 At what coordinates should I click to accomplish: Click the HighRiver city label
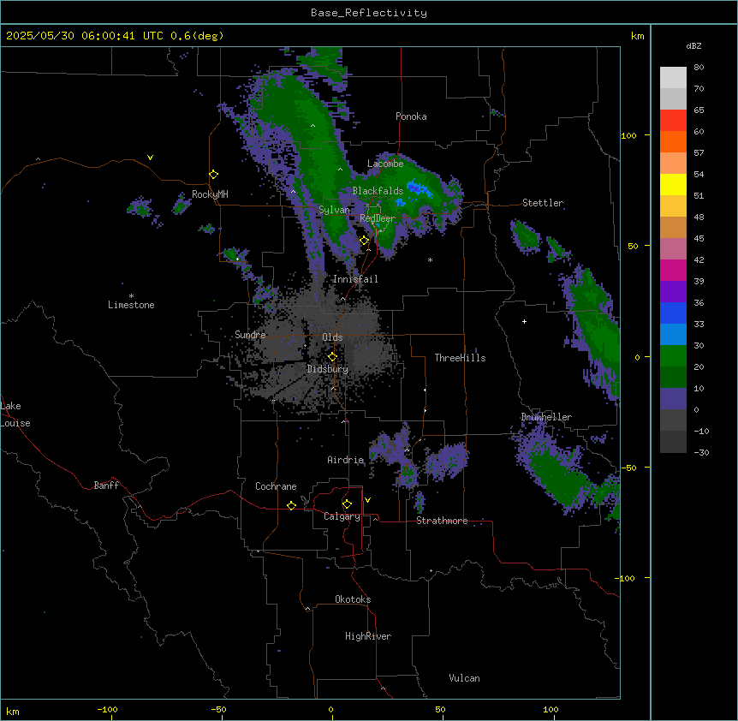[x=368, y=636]
